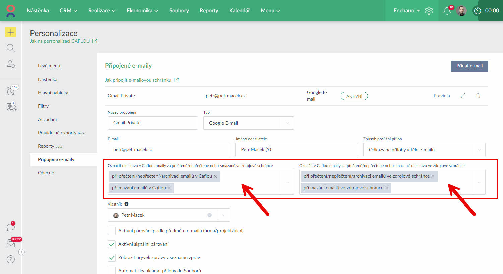The image size is (503, 274).
Task: Open the notifications bell icon
Action: (x=447, y=11)
